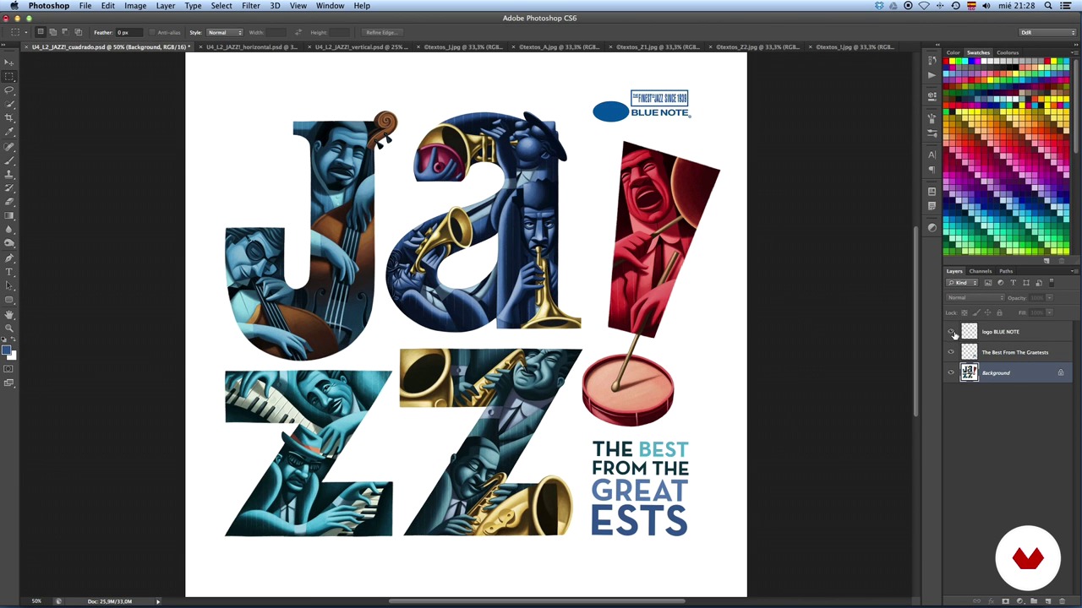Select the History Brush tool

point(9,187)
